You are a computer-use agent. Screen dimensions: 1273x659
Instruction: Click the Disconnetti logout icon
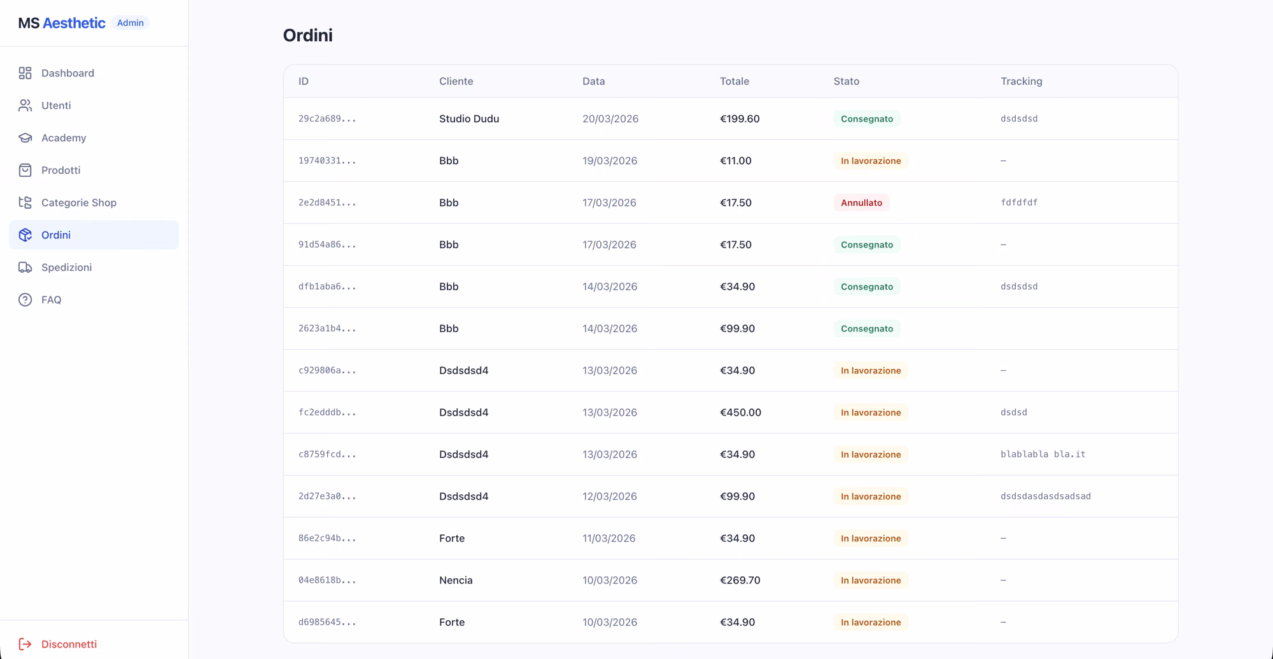(x=25, y=644)
